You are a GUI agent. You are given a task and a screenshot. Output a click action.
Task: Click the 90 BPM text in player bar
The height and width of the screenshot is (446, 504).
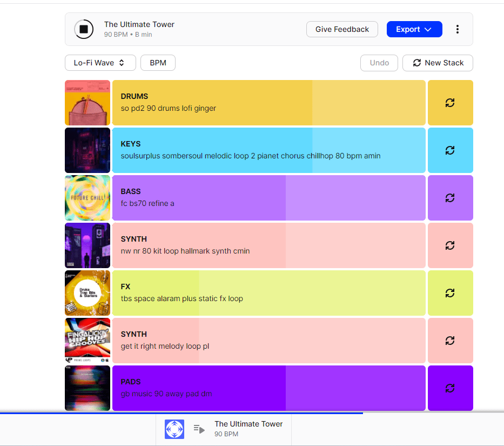pos(226,434)
